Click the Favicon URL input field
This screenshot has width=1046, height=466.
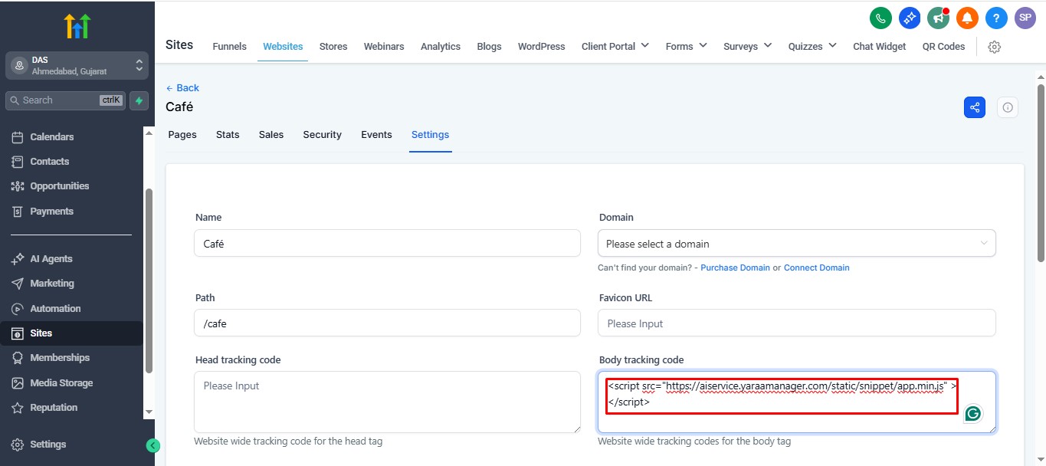[797, 323]
